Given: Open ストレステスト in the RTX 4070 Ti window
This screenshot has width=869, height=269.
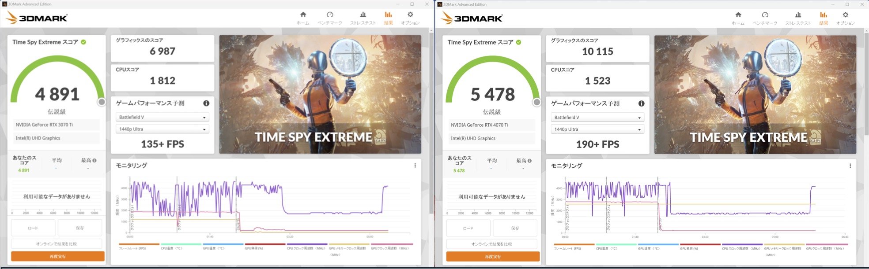Looking at the screenshot, I should [798, 18].
